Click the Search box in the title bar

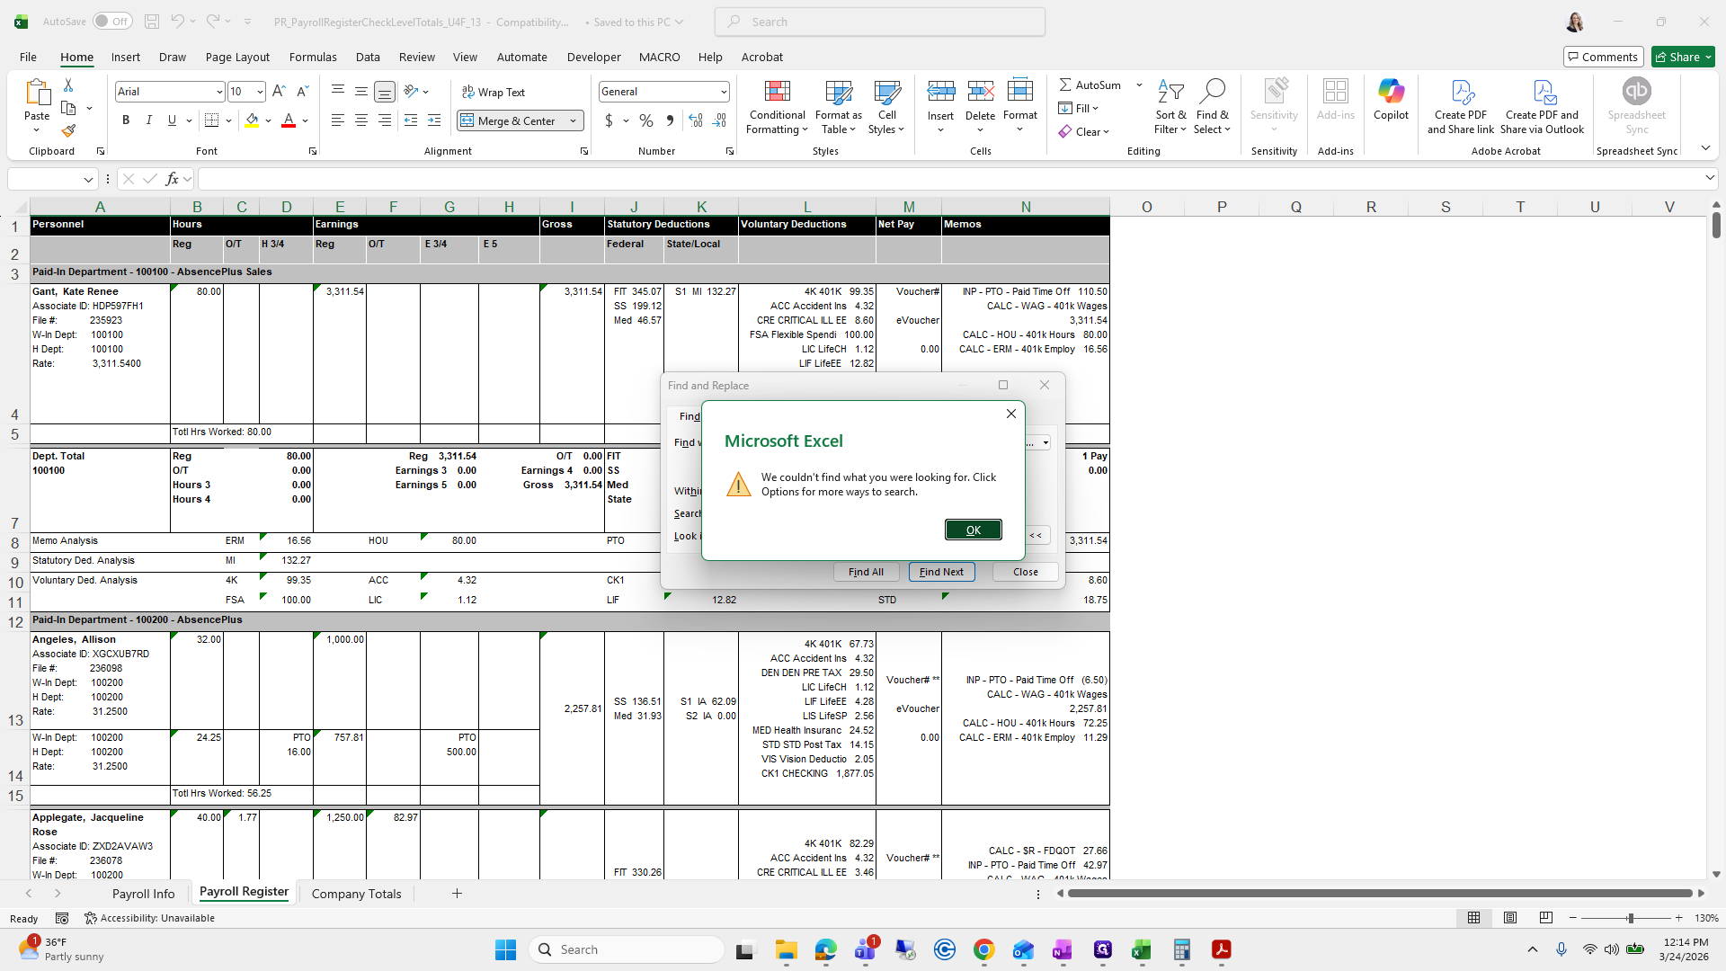pyautogui.click(x=879, y=22)
